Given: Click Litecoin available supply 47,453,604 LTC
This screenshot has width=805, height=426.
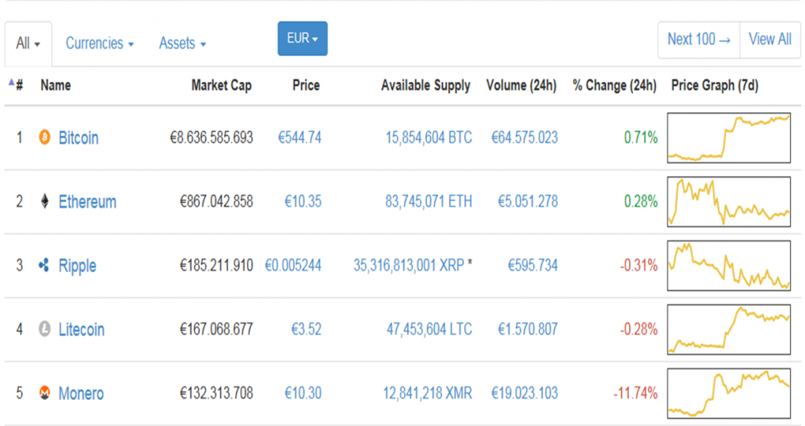Looking at the screenshot, I should tap(429, 329).
